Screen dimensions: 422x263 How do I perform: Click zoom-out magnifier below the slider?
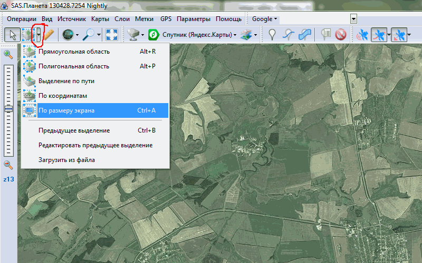click(8, 165)
